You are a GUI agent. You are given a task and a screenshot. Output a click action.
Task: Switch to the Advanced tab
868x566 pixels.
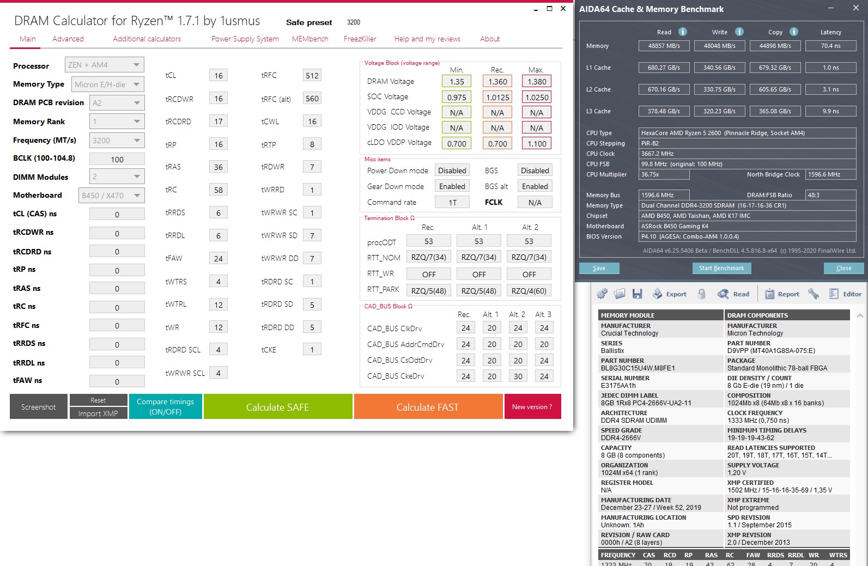pos(68,39)
